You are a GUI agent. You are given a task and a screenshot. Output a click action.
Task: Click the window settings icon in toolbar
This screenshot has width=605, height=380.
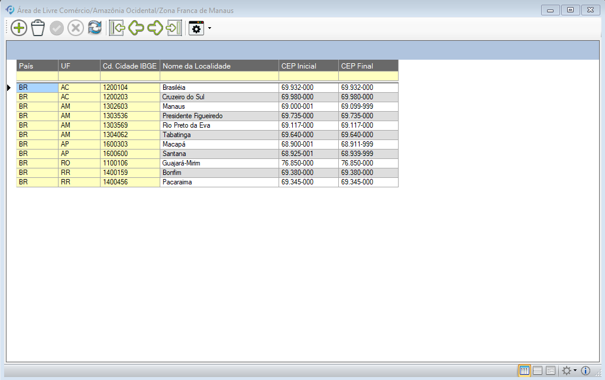tap(196, 28)
